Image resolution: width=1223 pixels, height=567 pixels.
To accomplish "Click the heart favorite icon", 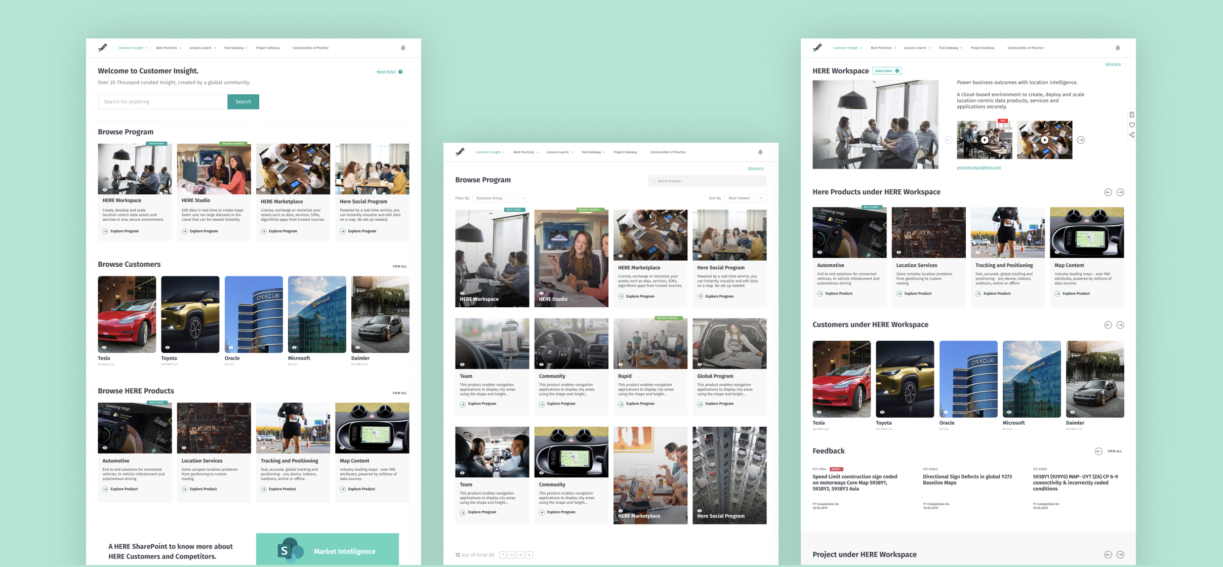I will click(x=1132, y=125).
